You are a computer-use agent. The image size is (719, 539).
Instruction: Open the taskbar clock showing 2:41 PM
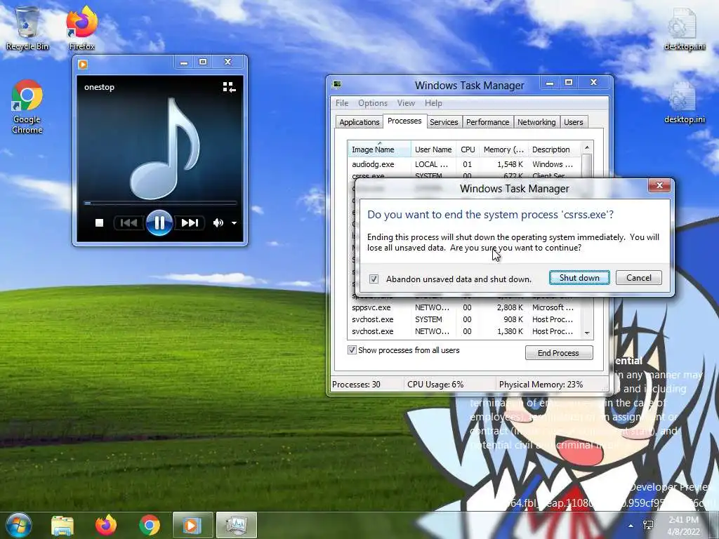click(683, 526)
